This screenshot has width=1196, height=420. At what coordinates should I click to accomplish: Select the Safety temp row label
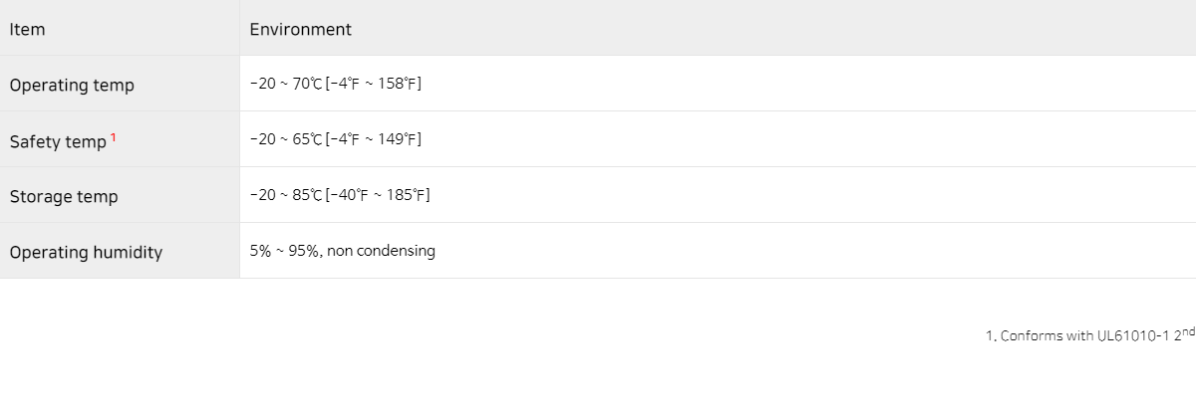(x=58, y=141)
